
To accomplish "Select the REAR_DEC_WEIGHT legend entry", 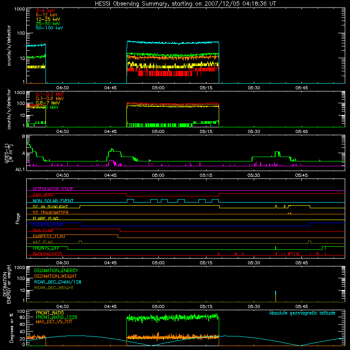I will point(54,288).
